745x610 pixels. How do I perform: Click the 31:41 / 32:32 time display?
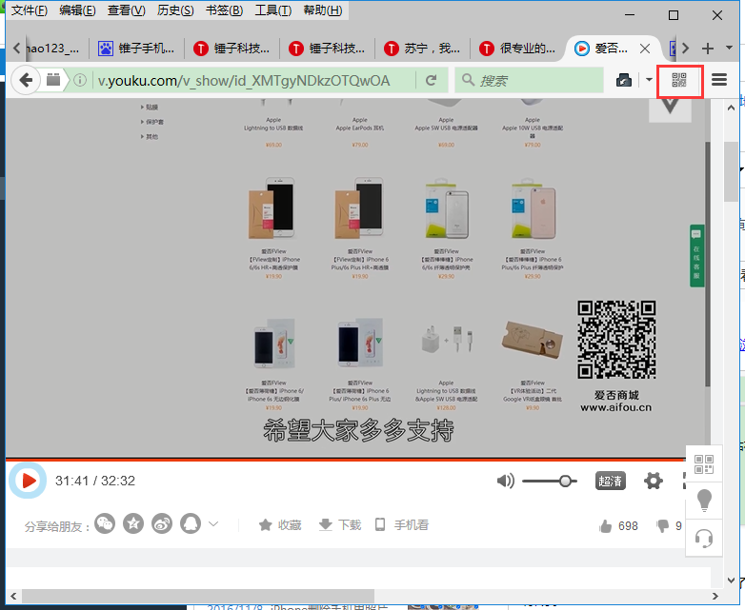point(95,481)
